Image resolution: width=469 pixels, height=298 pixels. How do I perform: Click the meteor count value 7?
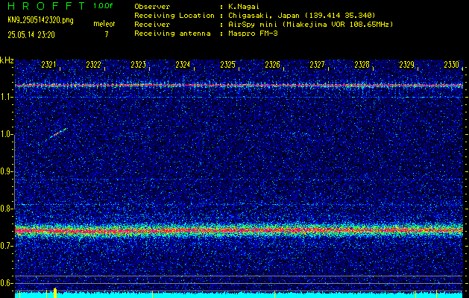click(x=107, y=34)
